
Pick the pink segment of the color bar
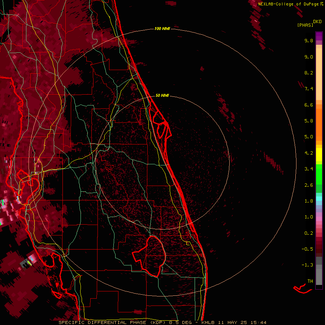[319, 219]
